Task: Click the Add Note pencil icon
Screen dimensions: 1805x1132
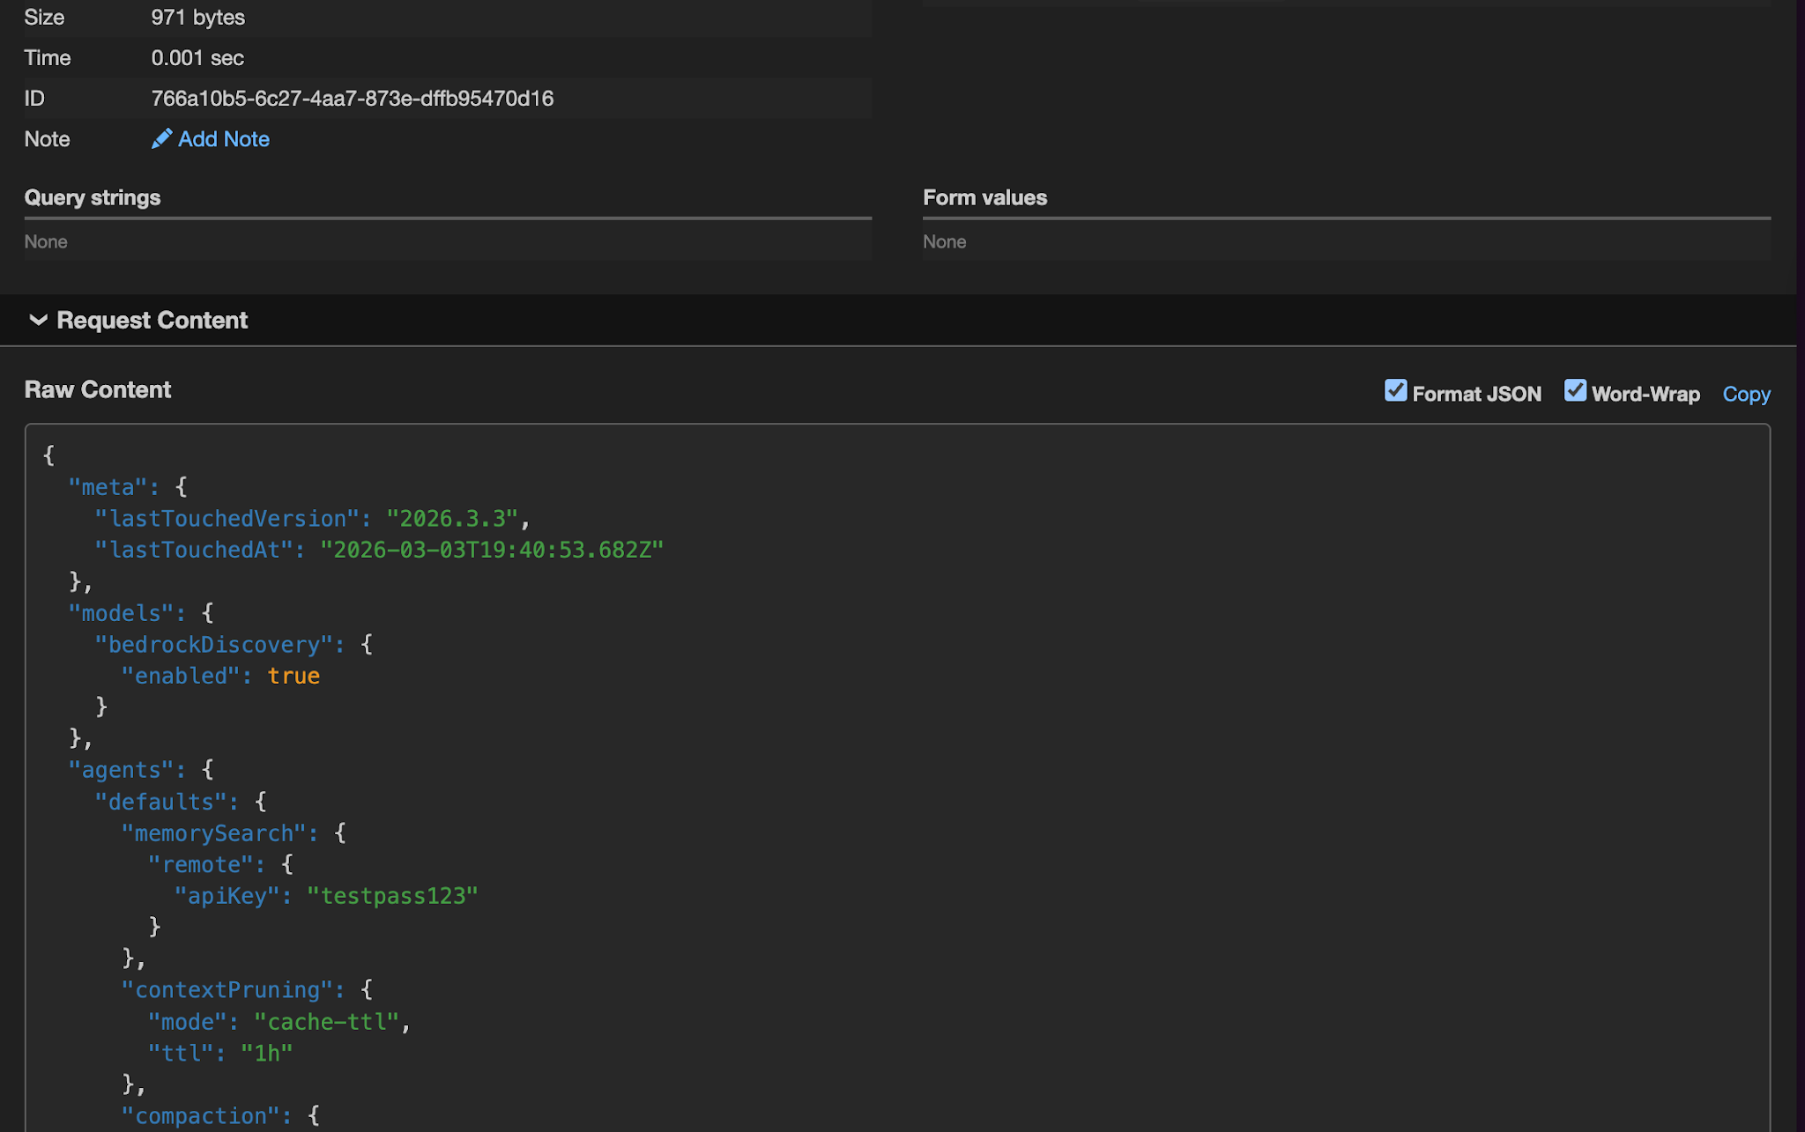Action: tap(161, 139)
